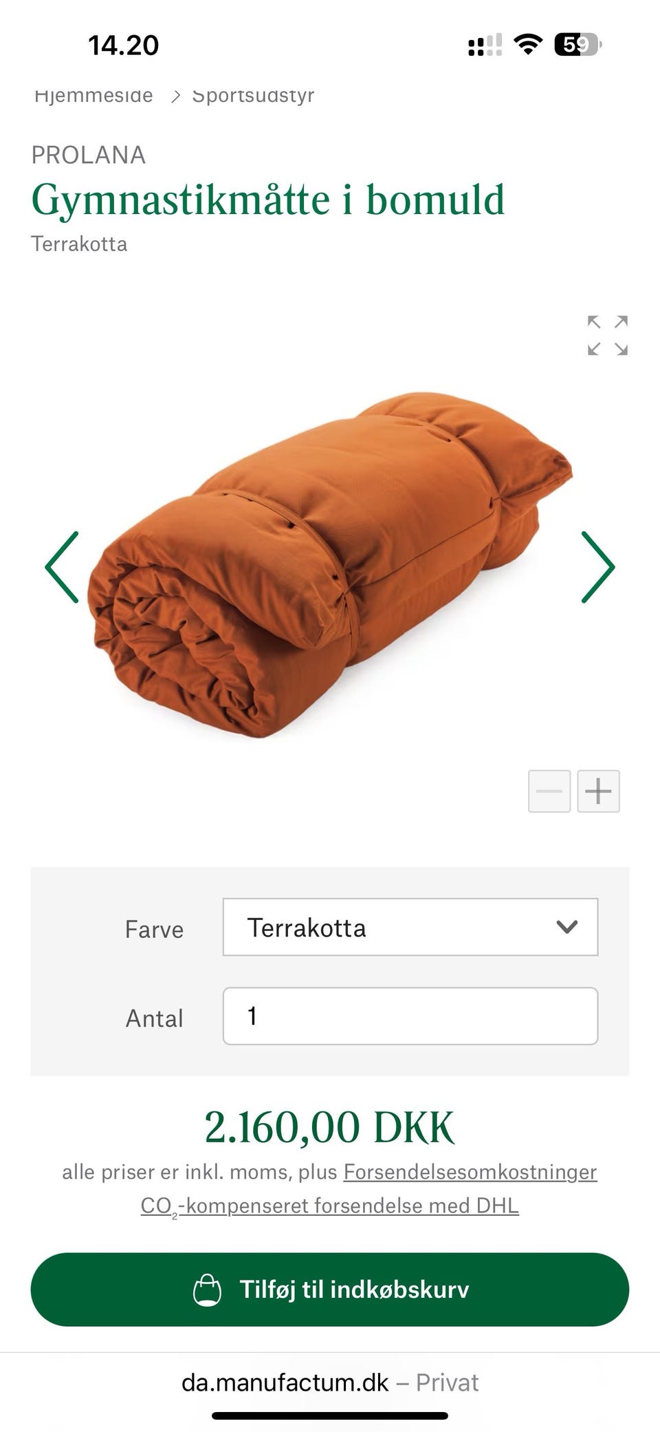Open Sportsudstyr breadcrumb category
Viewport: 660px width, 1432px height.
coord(253,95)
